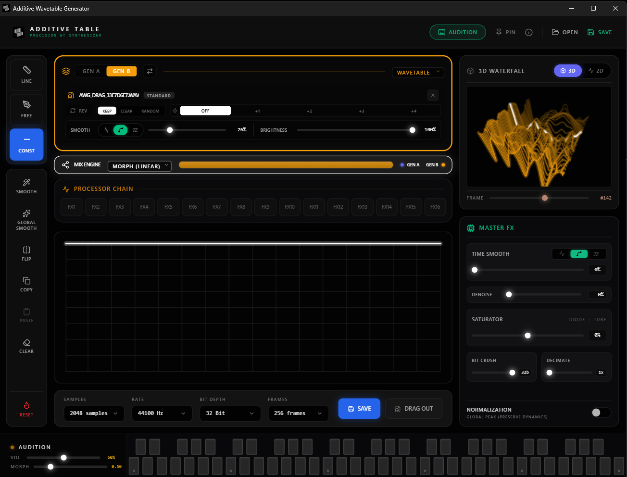Select the Const drawing tool
Viewport: 627px width, 477px height.
coord(26,144)
